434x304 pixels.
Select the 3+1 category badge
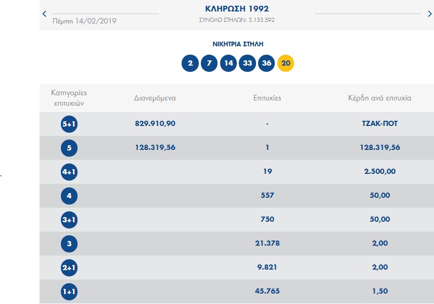click(69, 220)
